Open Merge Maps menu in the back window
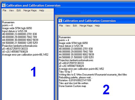This screenshot has height=100, width=135. [30, 10]
